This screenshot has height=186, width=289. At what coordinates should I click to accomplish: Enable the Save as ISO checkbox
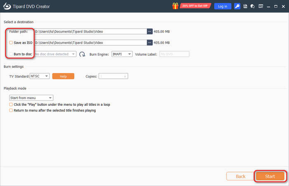point(11,43)
